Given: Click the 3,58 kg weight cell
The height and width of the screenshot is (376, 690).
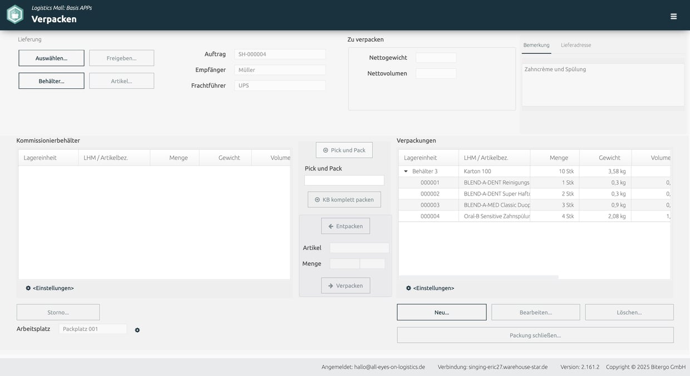Looking at the screenshot, I should click(x=605, y=172).
